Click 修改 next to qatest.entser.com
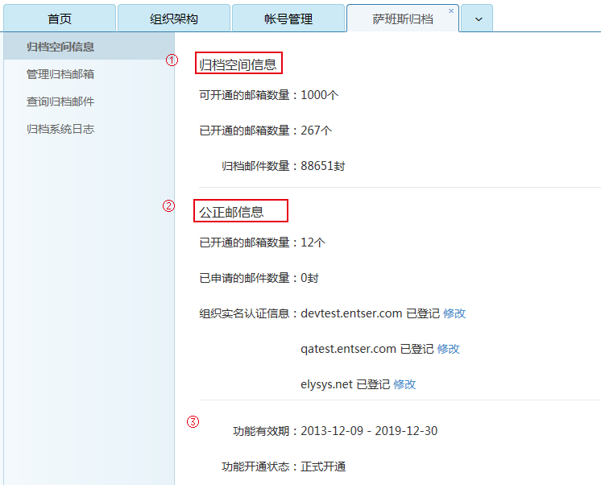Screen dimensions: 601x485 click(x=449, y=349)
